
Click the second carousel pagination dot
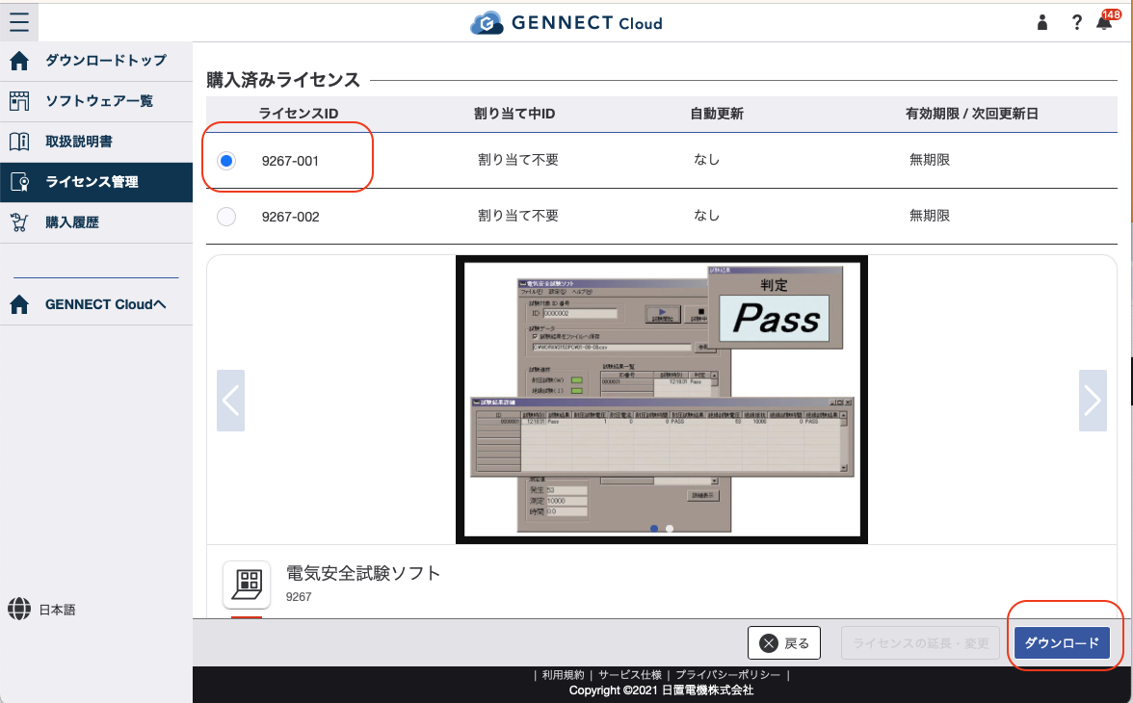pyautogui.click(x=669, y=529)
